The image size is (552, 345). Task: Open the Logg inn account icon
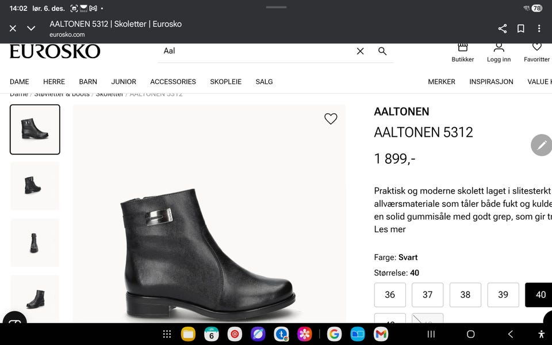pyautogui.click(x=499, y=50)
